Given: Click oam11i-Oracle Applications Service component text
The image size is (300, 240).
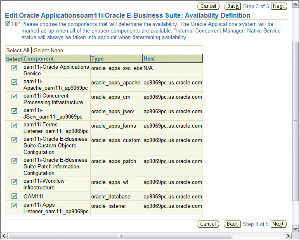Looking at the screenshot, I should [x=56, y=70].
